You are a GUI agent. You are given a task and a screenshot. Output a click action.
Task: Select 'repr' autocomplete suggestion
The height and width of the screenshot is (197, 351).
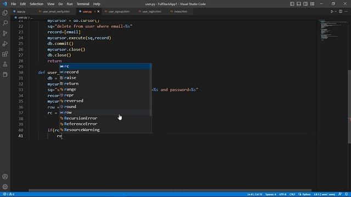(x=105, y=95)
